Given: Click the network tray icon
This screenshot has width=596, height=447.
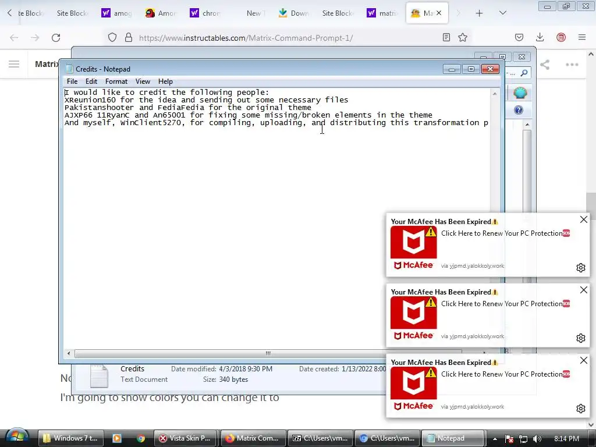Looking at the screenshot, I should [x=523, y=439].
